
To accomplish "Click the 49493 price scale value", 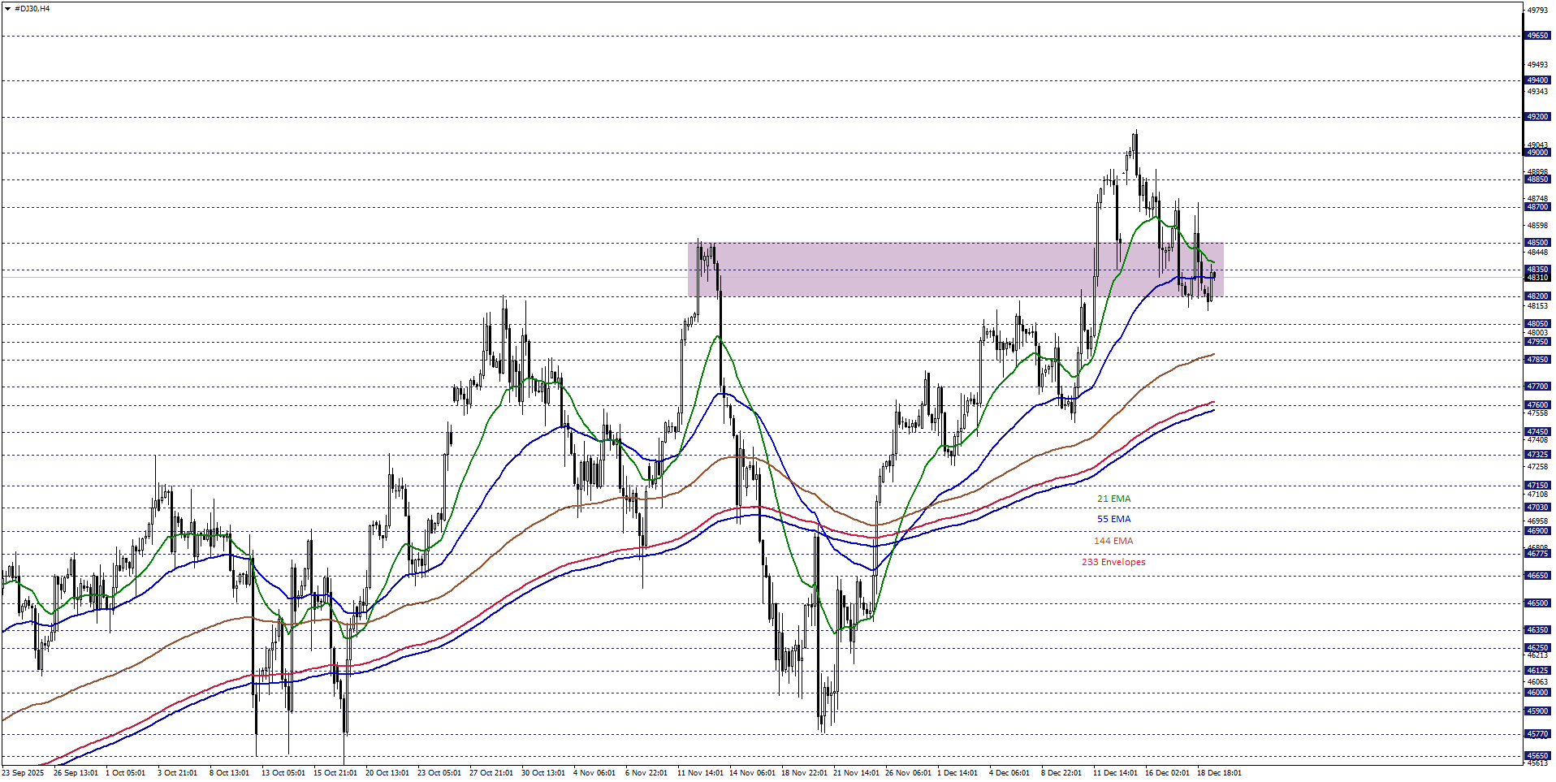I will (x=1537, y=64).
